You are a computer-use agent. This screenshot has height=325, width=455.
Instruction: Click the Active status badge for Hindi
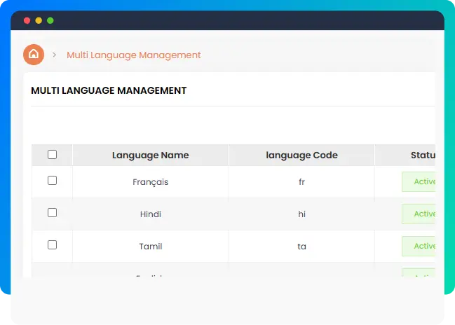(x=423, y=214)
